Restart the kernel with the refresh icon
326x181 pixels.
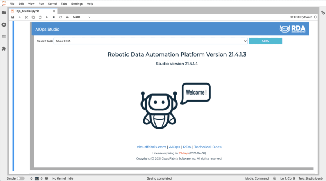[x=60, y=17]
